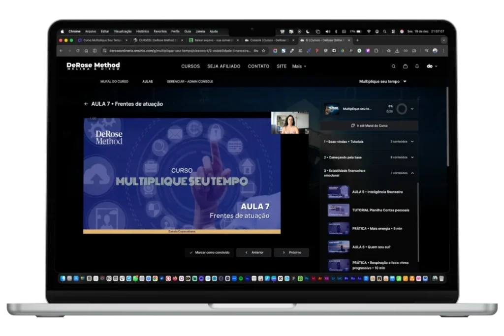
Task: Go back via arrow beside AULA 7
Action: (86, 104)
